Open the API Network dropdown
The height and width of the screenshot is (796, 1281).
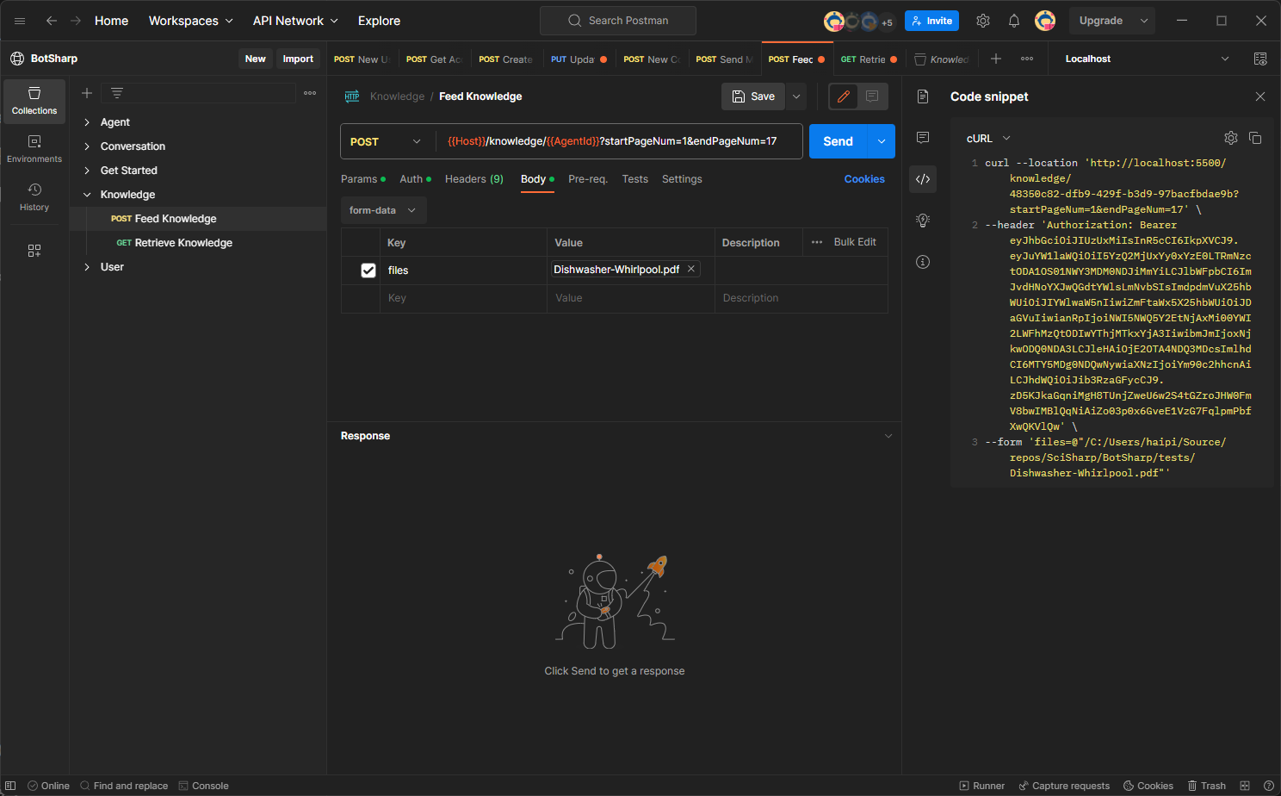[x=295, y=21]
